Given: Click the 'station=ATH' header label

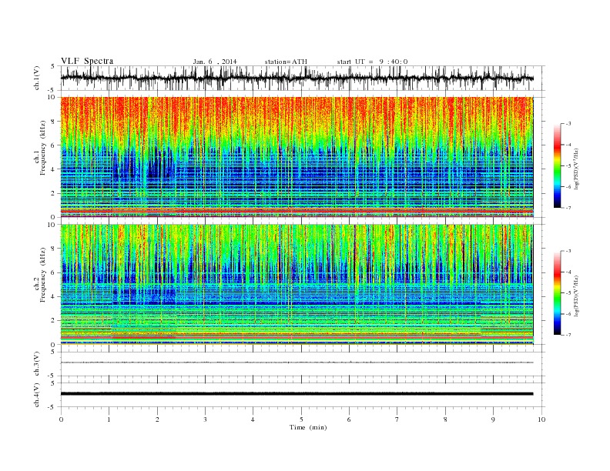Looking at the screenshot, I should click(x=286, y=62).
